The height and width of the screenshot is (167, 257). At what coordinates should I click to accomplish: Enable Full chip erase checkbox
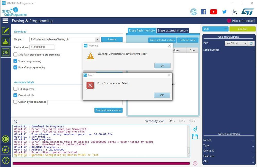point(15,89)
